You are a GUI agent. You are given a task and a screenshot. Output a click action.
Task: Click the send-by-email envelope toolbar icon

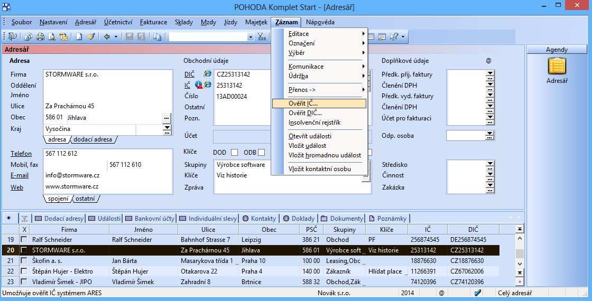click(64, 36)
